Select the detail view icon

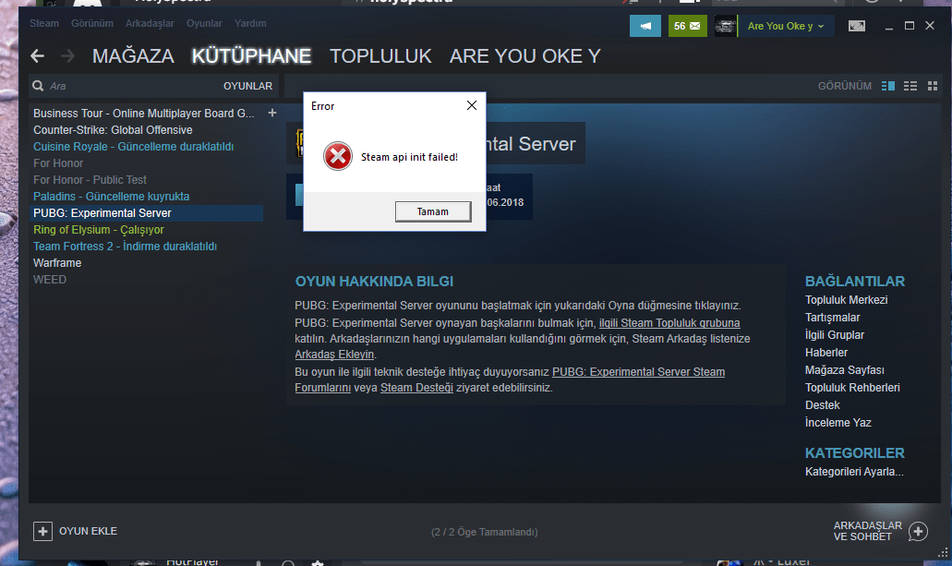pos(888,86)
